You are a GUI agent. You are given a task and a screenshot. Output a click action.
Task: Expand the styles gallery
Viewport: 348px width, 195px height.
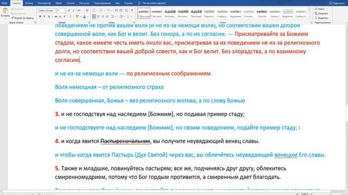(309, 17)
